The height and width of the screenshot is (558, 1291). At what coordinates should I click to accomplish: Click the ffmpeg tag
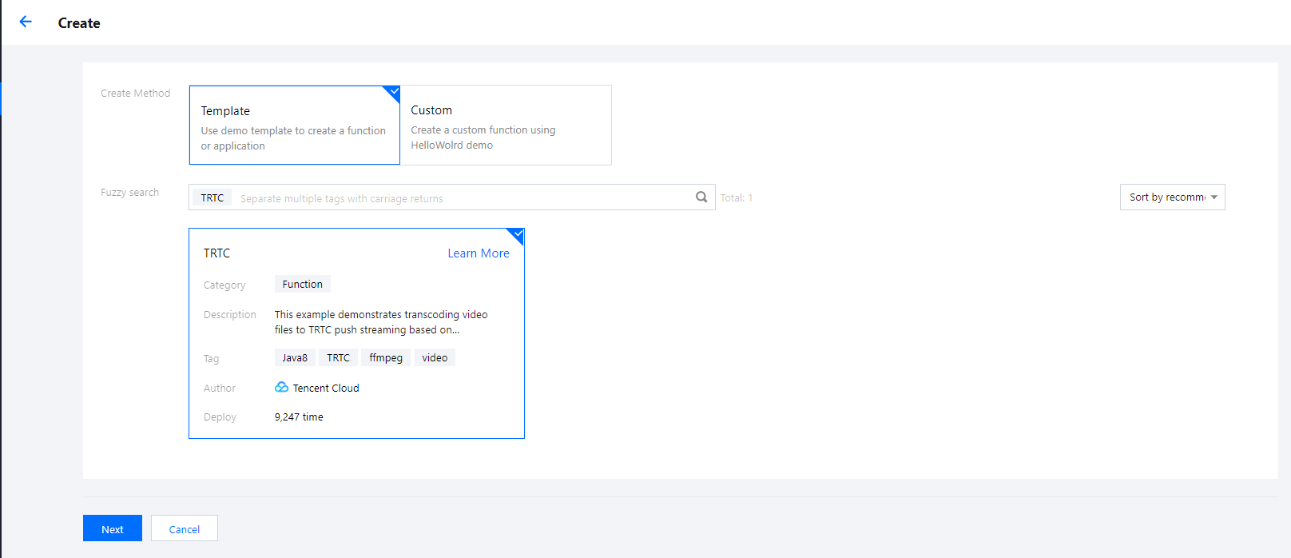(x=386, y=357)
